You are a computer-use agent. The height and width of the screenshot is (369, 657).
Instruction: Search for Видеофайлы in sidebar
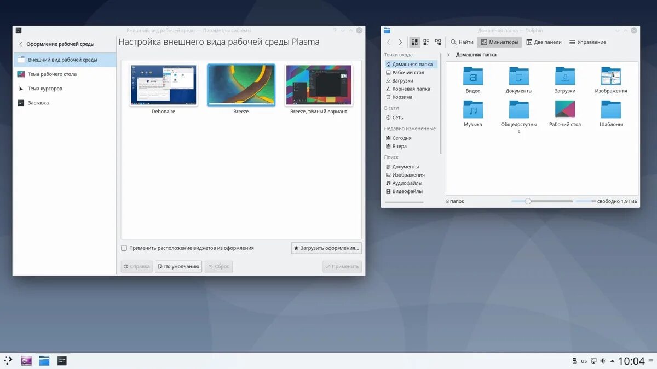coord(411,191)
